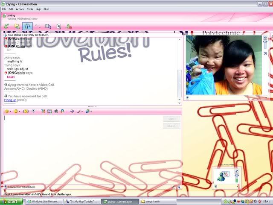This screenshot has width=273, height=205.
Task: Open the smiley emoticon picker
Action: coord(7,111)
